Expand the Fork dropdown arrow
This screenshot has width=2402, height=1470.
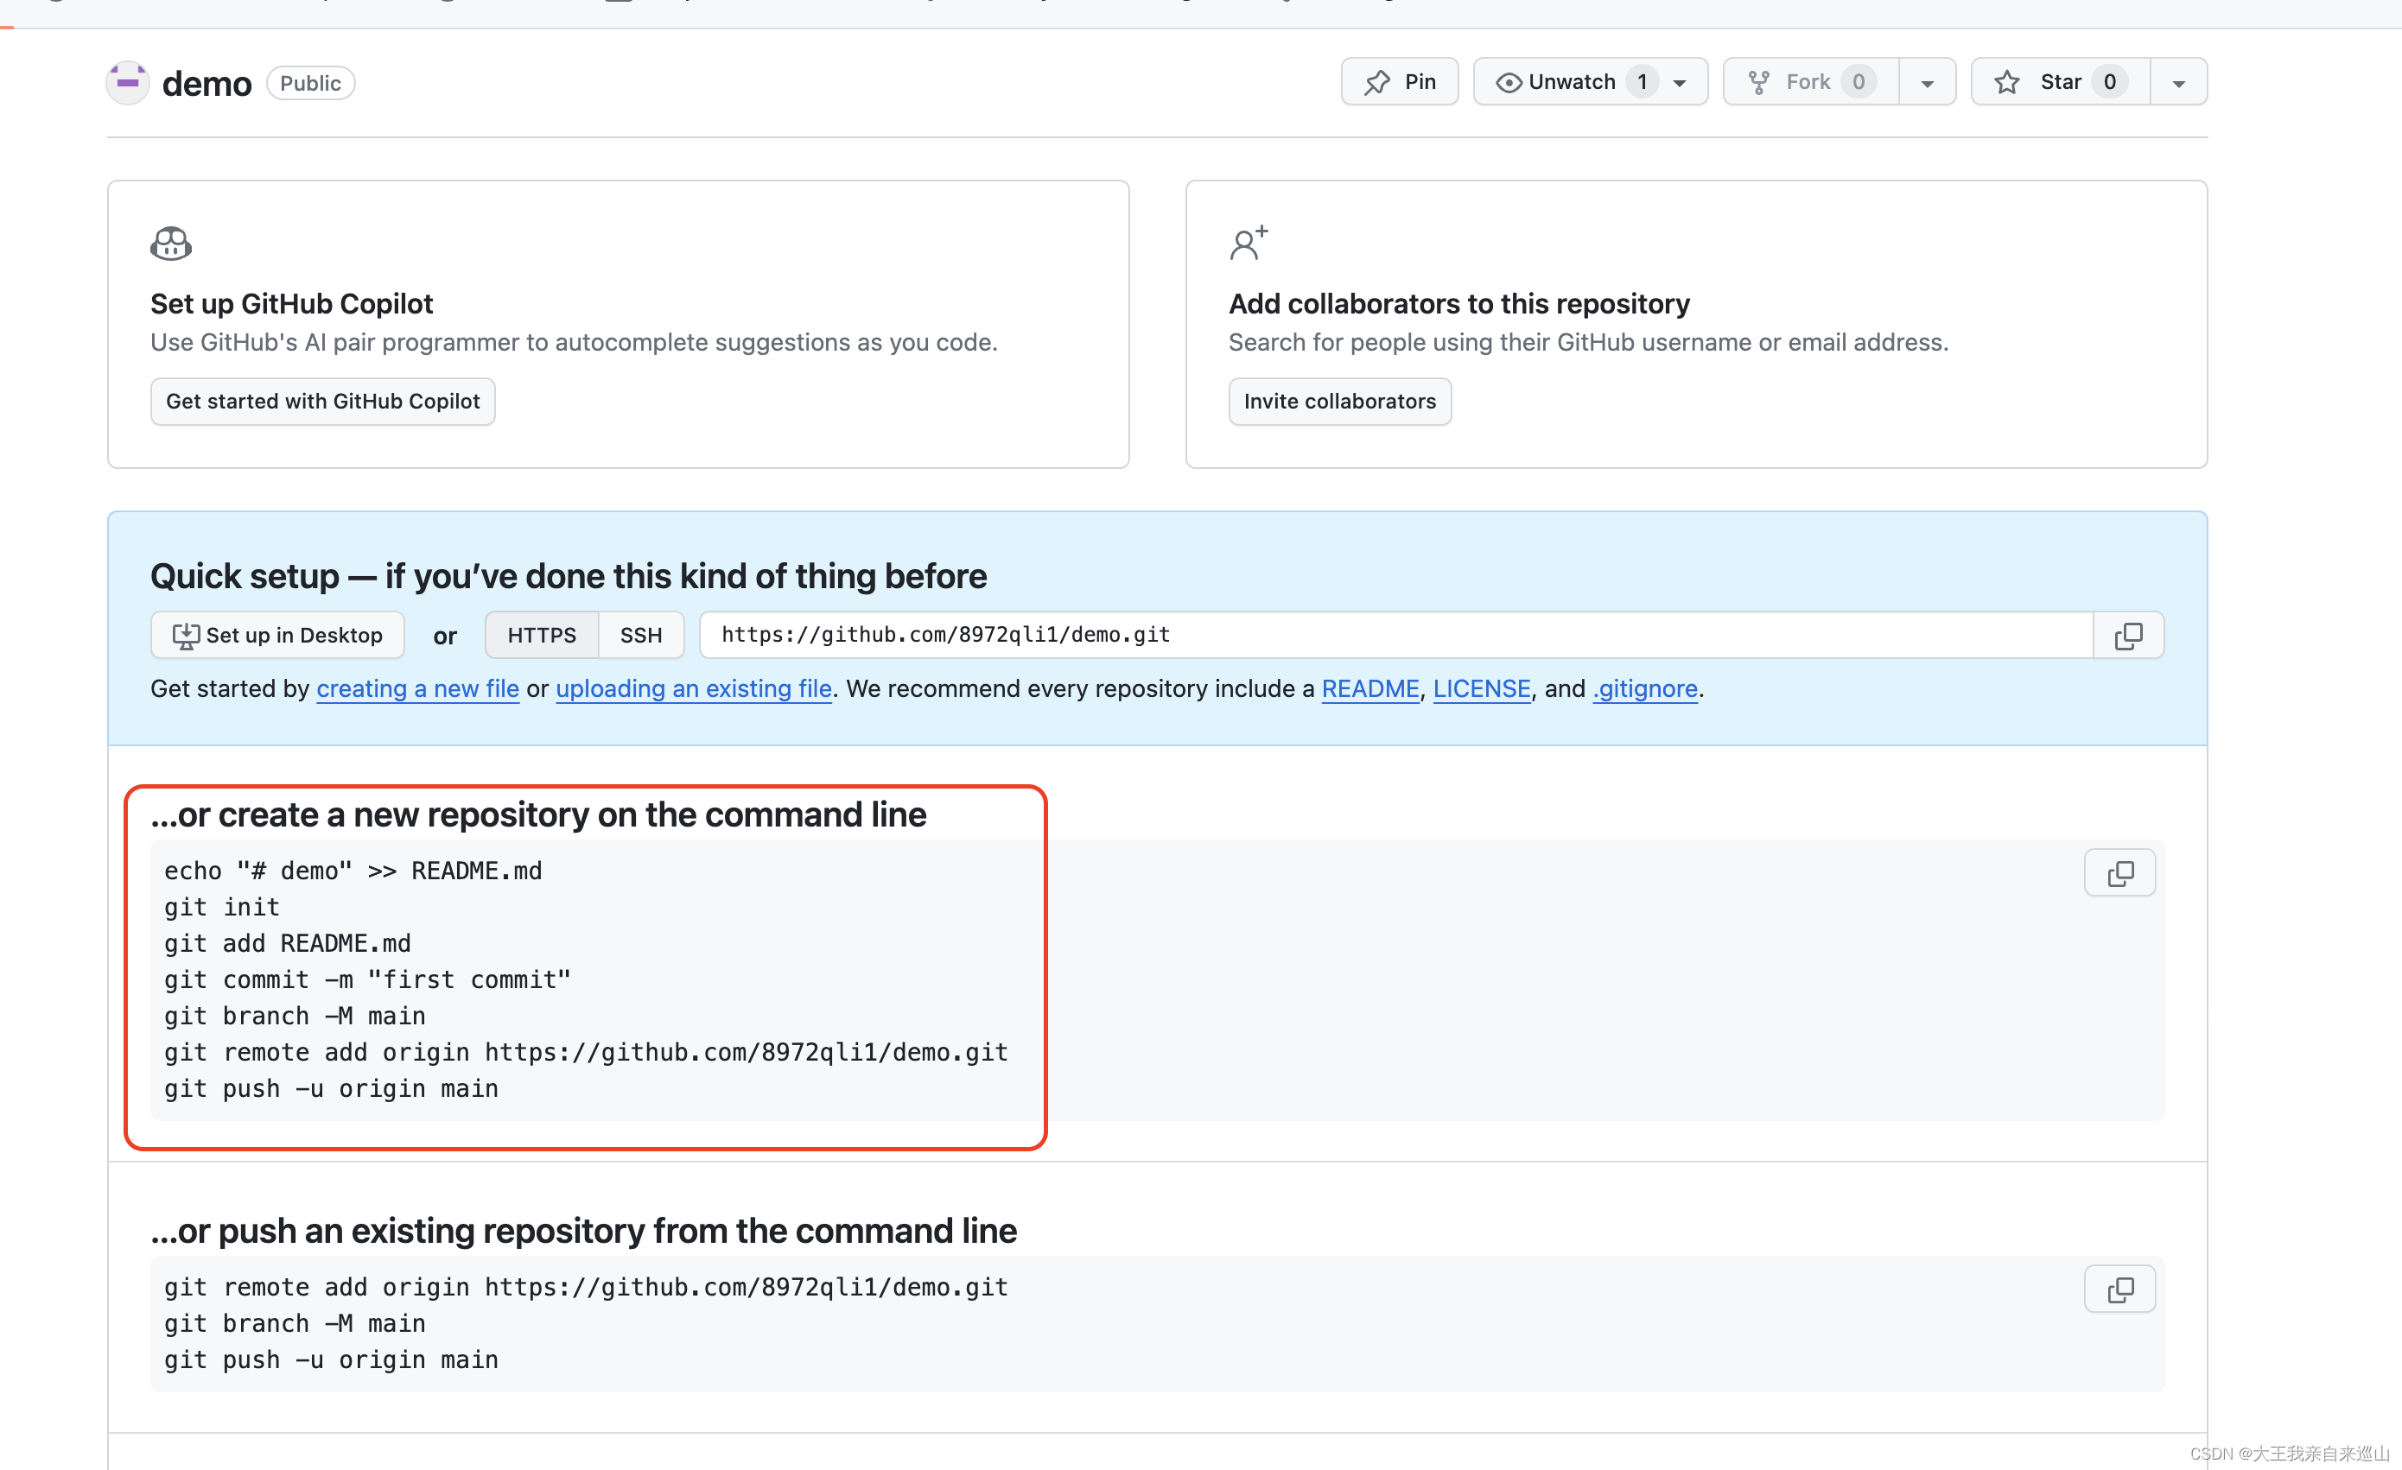click(x=1928, y=82)
